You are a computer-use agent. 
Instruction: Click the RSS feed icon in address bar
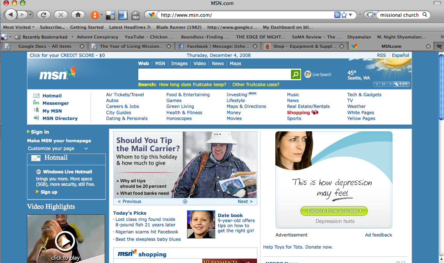tap(337, 15)
